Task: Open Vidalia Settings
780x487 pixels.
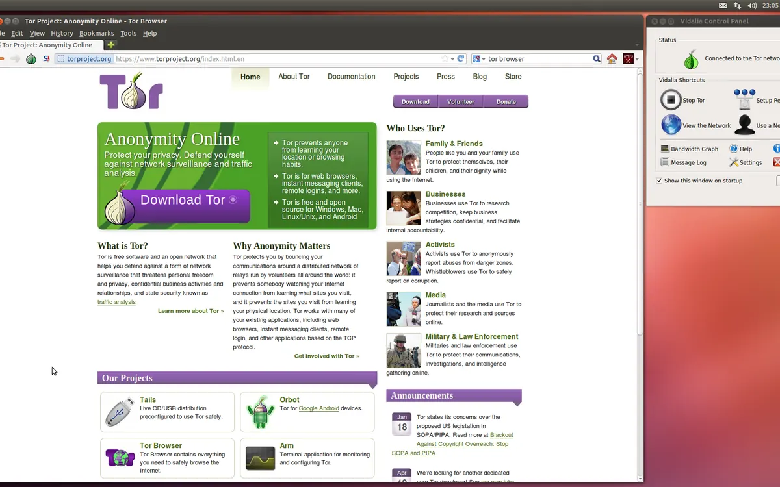Action: click(x=746, y=162)
